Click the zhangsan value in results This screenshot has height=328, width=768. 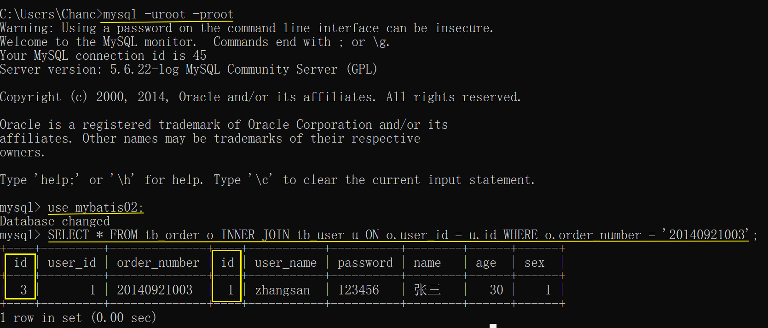click(x=282, y=290)
